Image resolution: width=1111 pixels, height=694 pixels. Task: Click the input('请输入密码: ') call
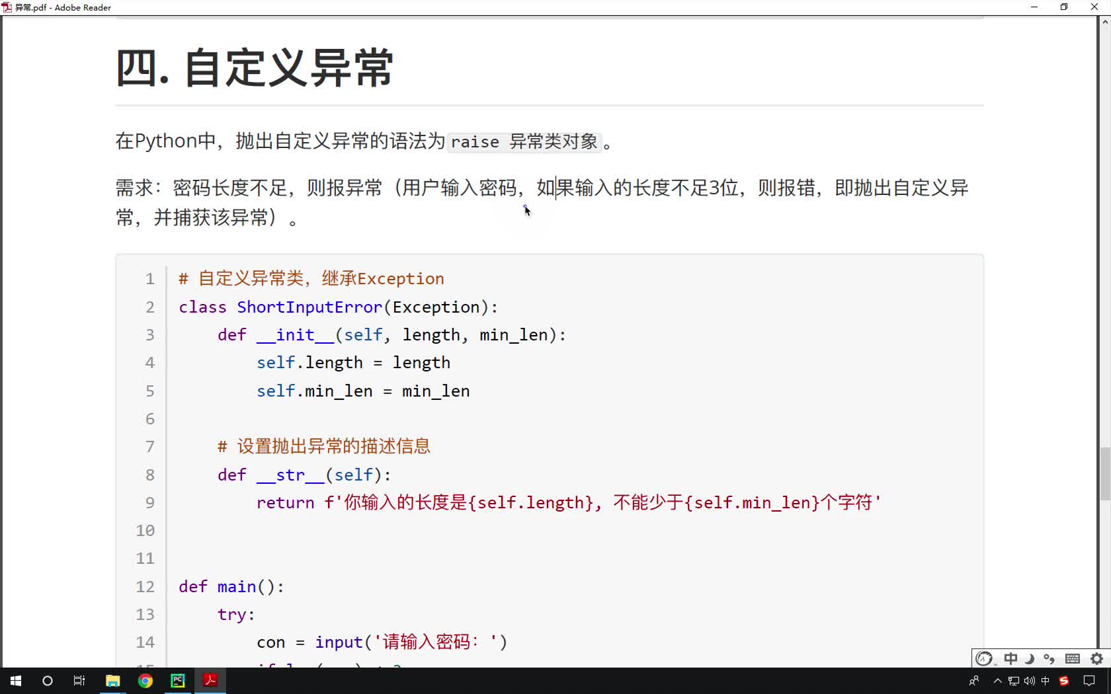411,642
